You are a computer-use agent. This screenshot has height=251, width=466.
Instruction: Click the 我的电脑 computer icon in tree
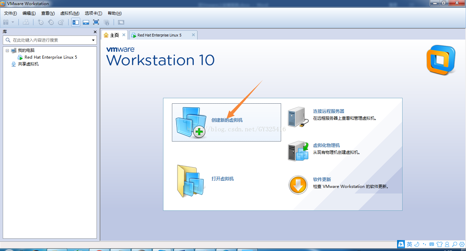coord(14,50)
